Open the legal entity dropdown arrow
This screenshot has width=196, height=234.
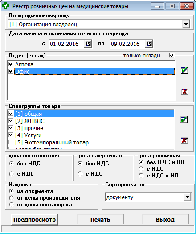click(x=186, y=24)
